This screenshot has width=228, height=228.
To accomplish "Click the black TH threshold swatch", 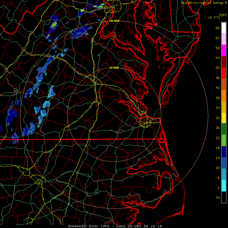I will (x=224, y=197).
